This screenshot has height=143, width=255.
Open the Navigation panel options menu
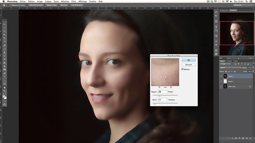(253, 10)
